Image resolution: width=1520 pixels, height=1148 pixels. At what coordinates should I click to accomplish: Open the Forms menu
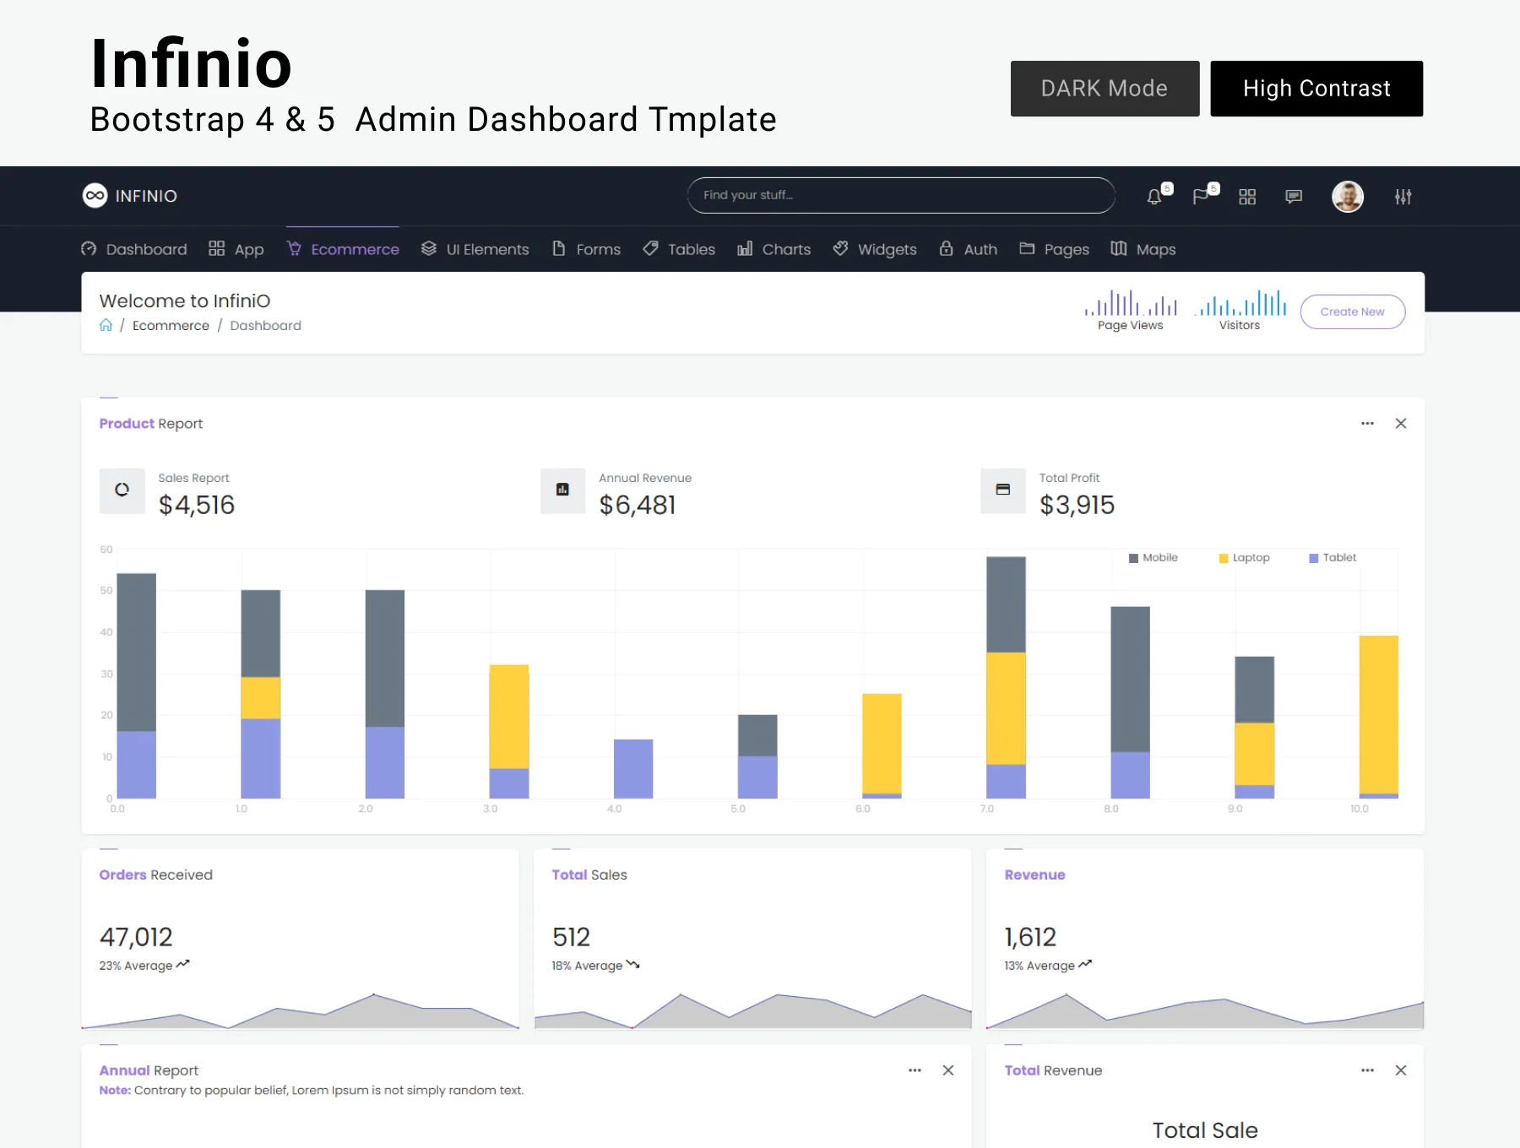(x=586, y=249)
